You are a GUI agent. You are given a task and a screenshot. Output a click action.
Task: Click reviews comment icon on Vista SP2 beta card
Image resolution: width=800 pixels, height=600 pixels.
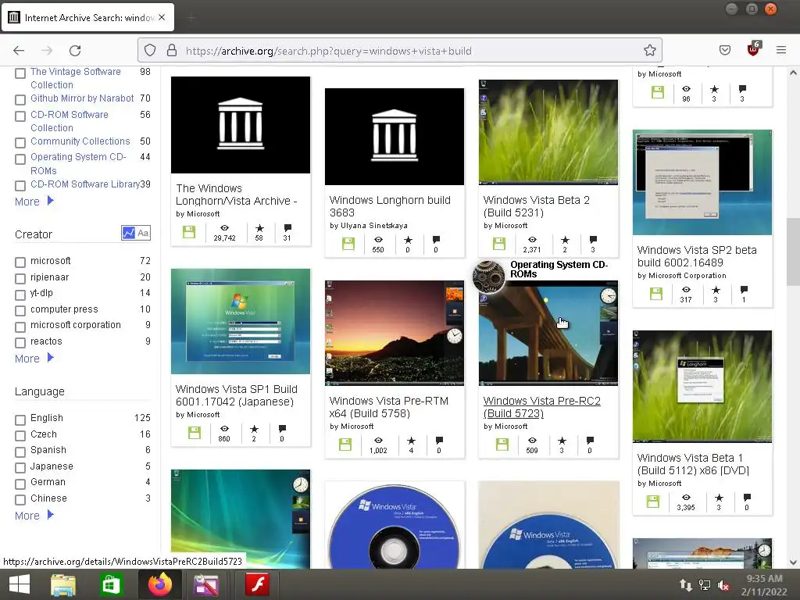coord(744,289)
